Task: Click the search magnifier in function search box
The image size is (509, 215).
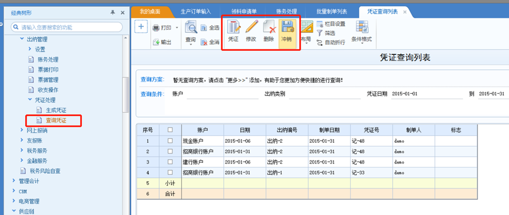Action: tap(15, 27)
